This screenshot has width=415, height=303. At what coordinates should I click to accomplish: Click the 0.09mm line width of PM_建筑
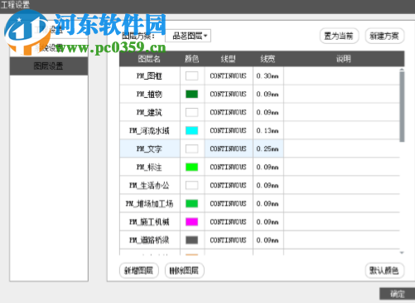click(x=268, y=112)
